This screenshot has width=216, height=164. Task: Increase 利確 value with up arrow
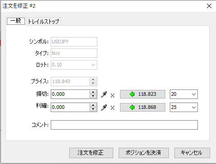[x=93, y=105]
